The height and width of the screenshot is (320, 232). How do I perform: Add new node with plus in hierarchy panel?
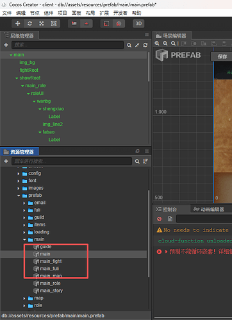pos(6,45)
